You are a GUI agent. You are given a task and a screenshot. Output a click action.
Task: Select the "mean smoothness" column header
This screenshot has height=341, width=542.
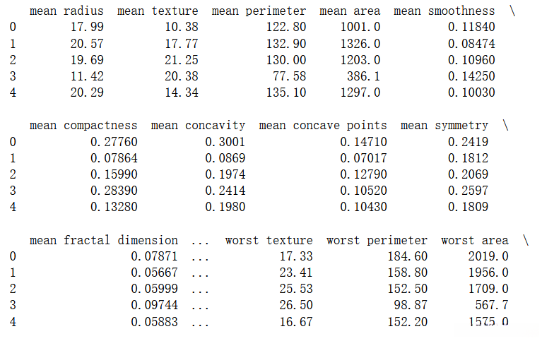point(444,11)
